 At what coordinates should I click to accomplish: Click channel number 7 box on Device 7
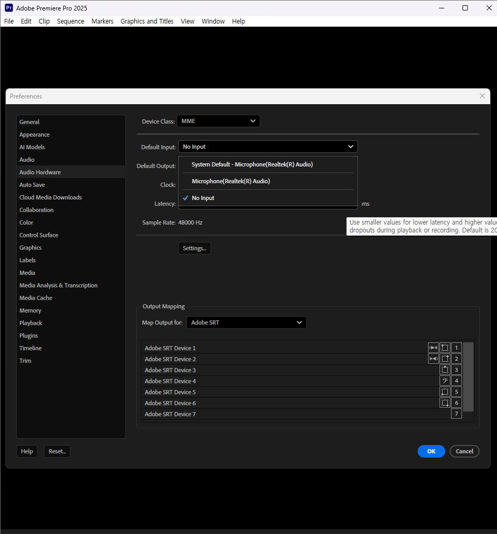coord(457,414)
